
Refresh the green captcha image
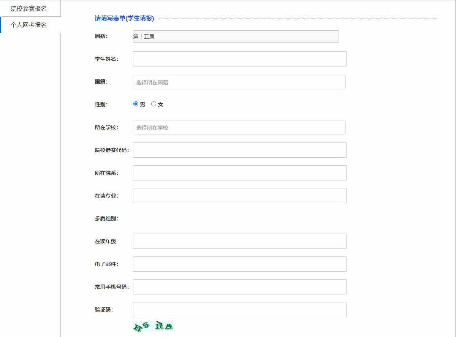coord(154,326)
